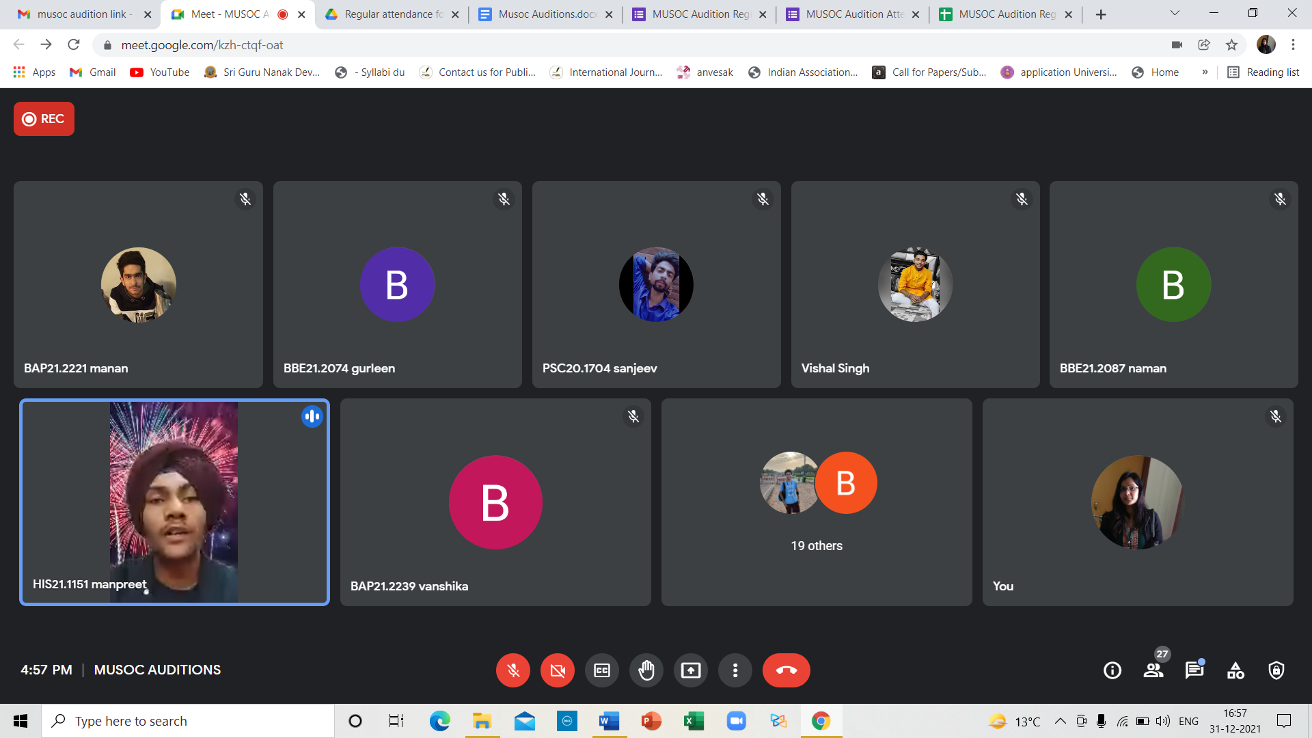1312x738 pixels.
Task: Leave the call with red hangup button
Action: [x=787, y=670]
